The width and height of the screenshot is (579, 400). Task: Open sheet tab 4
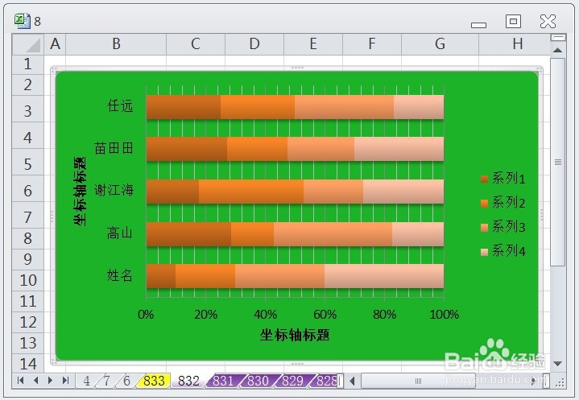click(x=86, y=381)
